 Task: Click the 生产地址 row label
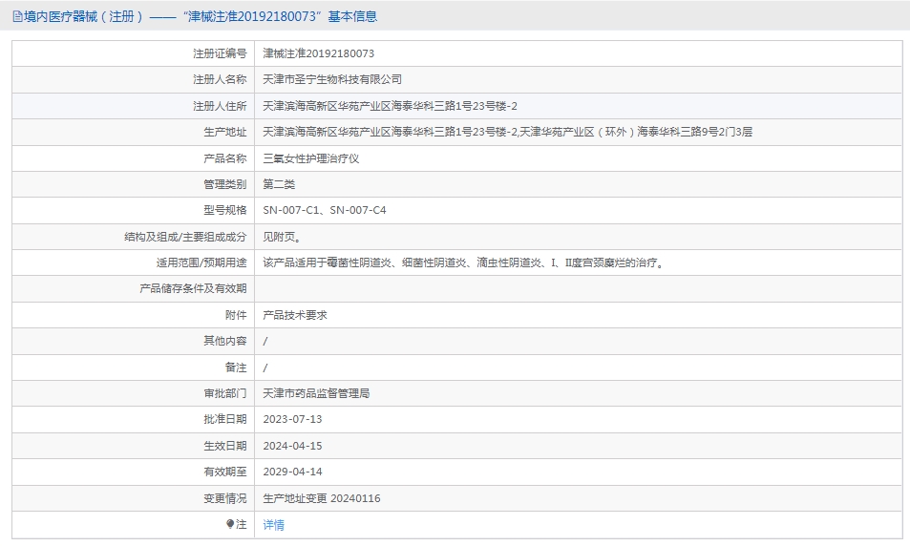pyautogui.click(x=225, y=132)
